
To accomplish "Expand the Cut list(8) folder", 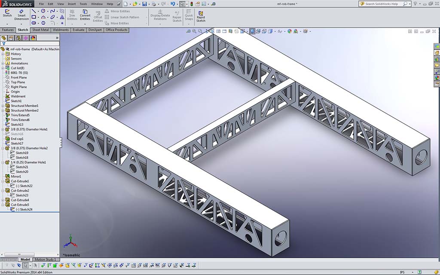I will click(x=3, y=68).
